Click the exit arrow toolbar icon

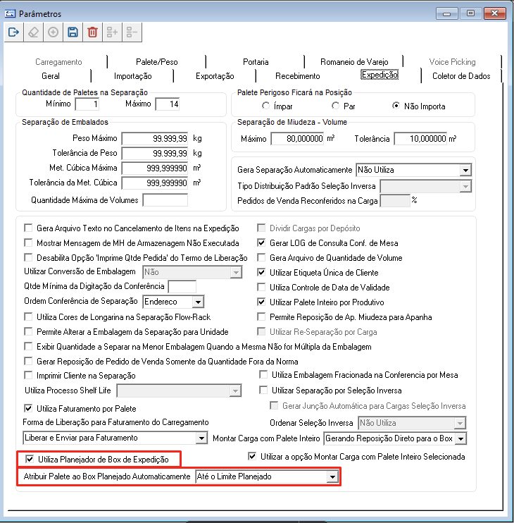tap(13, 32)
